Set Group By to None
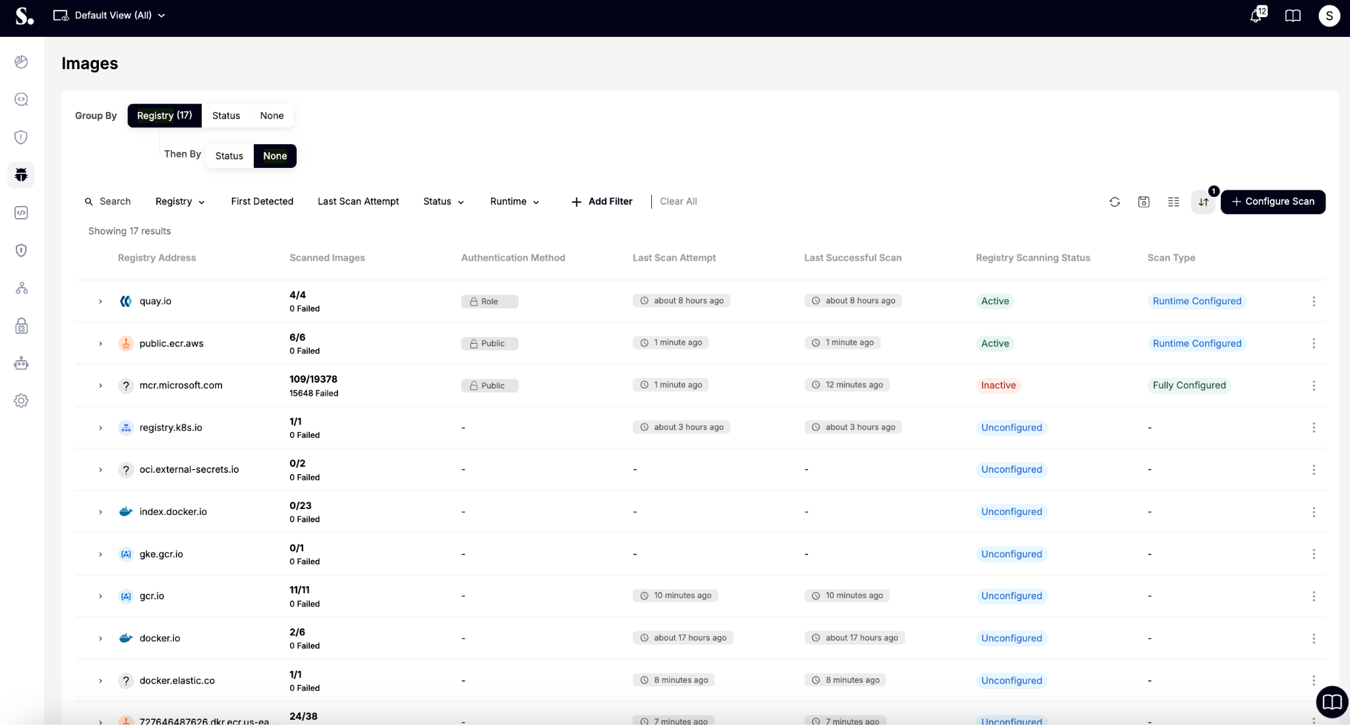Screen dimensions: 1350x725 point(272,116)
